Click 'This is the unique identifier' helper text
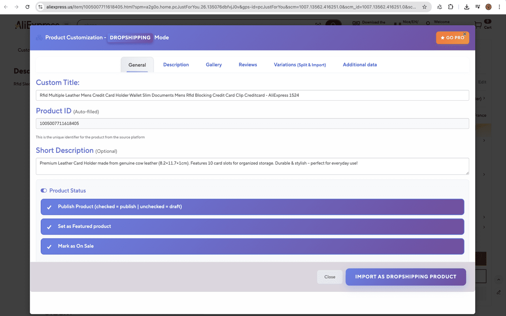 click(90, 137)
